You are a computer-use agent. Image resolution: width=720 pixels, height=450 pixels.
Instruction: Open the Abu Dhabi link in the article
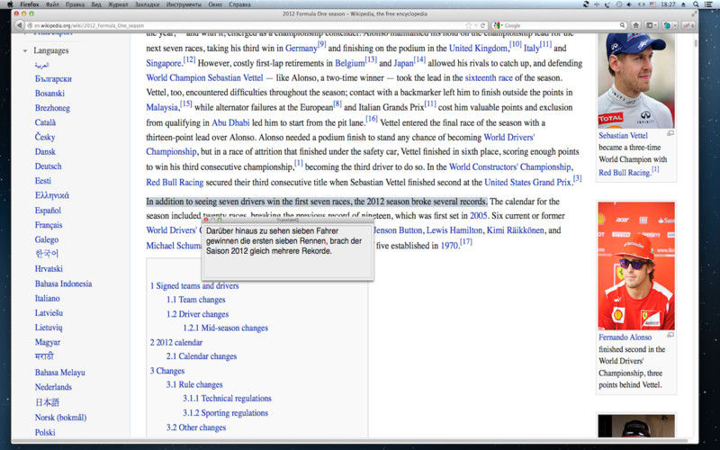click(230, 122)
